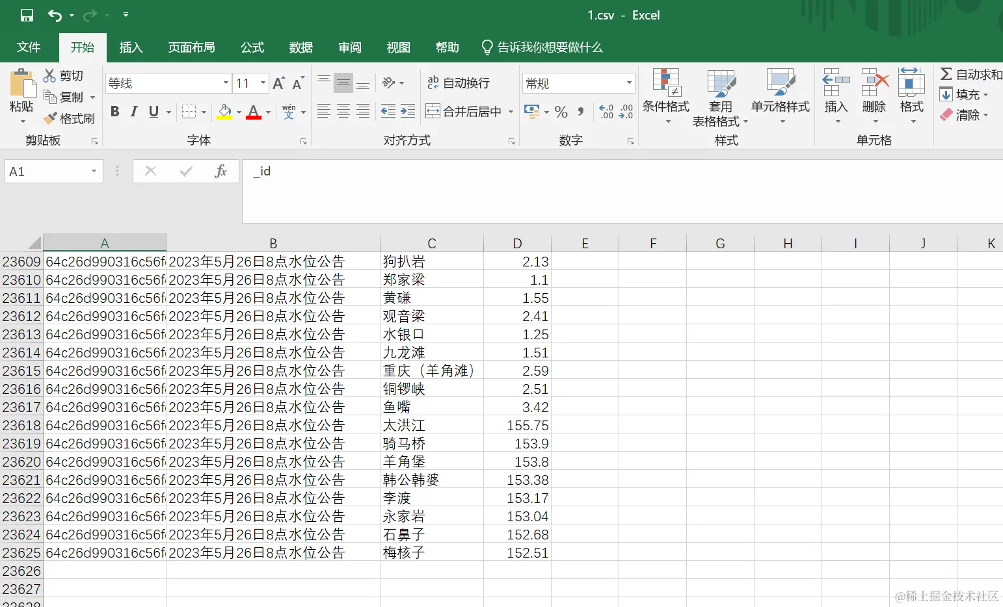The height and width of the screenshot is (607, 1003).
Task: Increase the cell indent
Action: 408,112
